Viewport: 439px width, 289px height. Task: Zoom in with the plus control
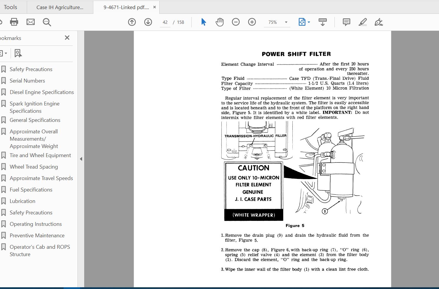click(252, 22)
